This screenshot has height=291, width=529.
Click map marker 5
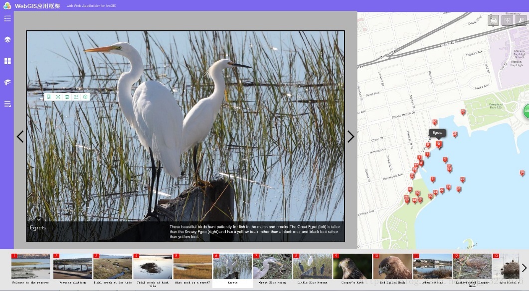pos(433,179)
